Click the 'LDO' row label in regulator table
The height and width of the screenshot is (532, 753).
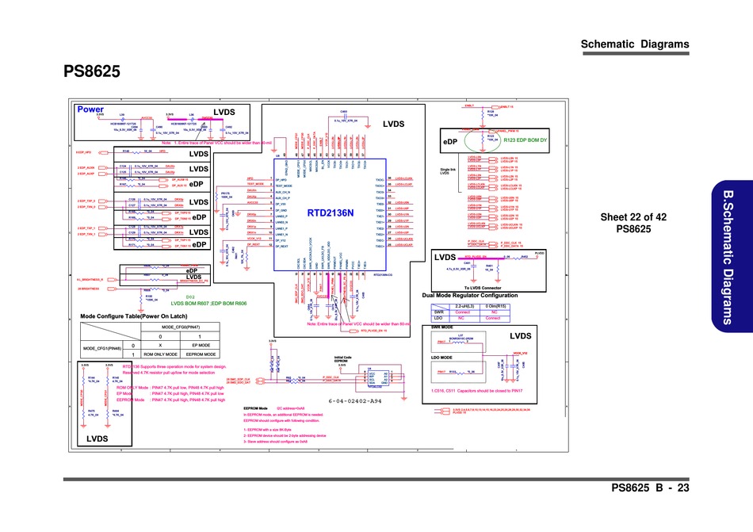point(438,318)
